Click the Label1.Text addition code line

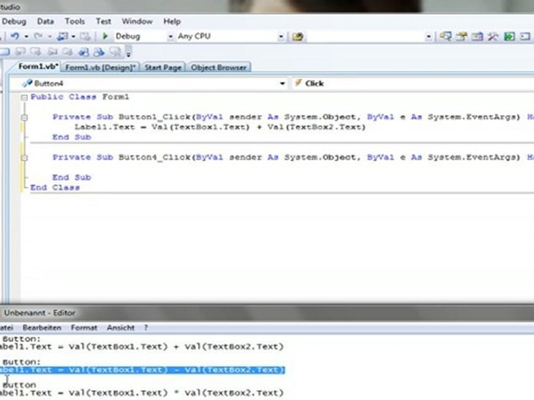tap(220, 127)
